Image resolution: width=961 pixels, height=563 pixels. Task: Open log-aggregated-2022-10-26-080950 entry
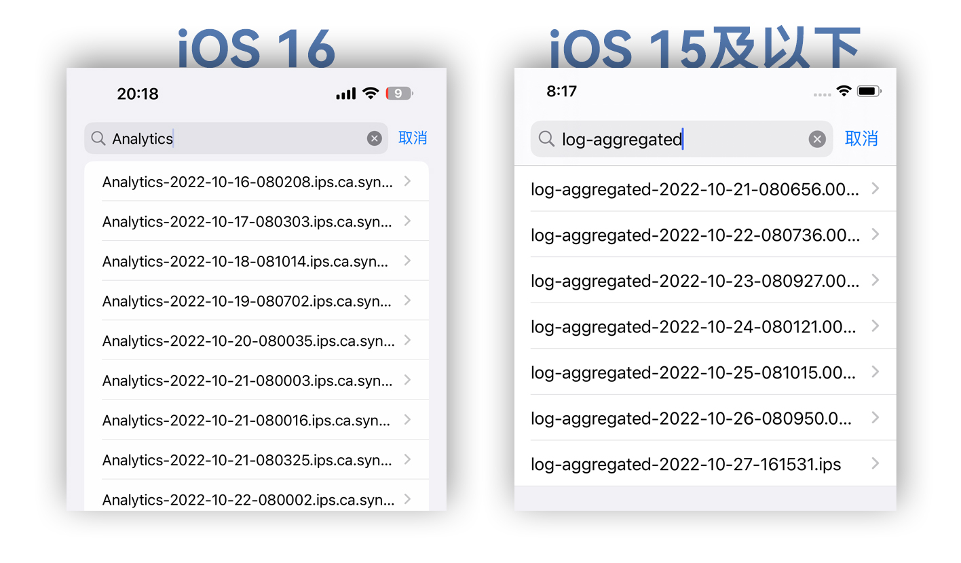click(705, 418)
